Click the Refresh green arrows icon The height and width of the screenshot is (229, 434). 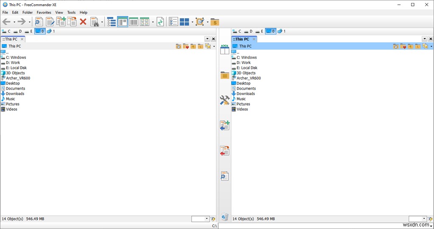160,22
